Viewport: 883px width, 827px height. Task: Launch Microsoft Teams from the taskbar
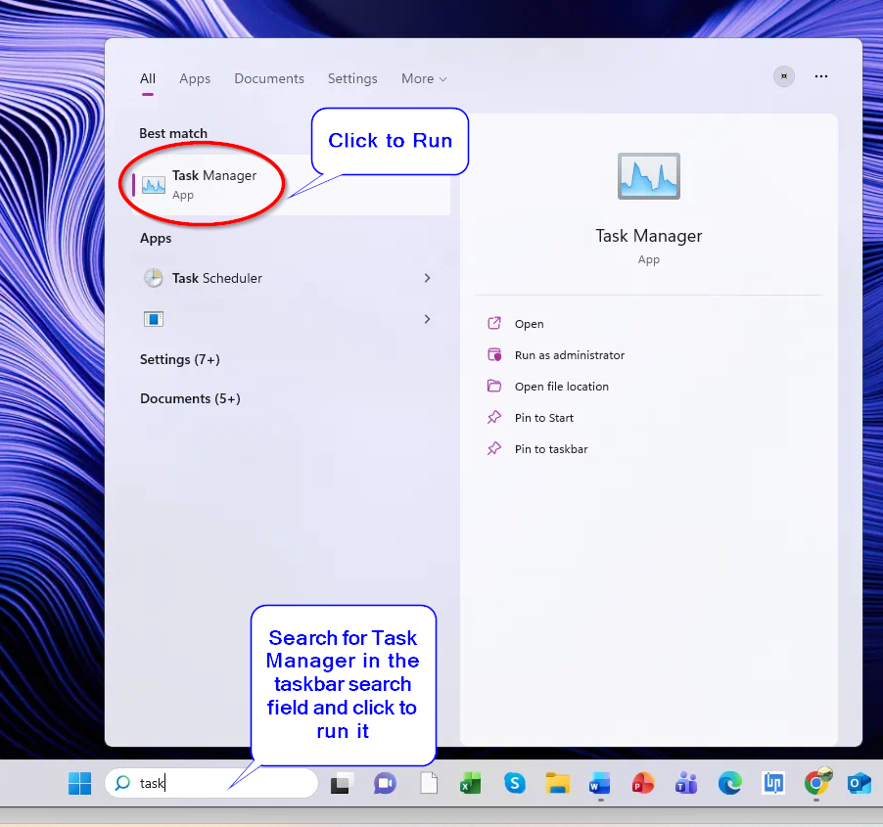pos(686,783)
